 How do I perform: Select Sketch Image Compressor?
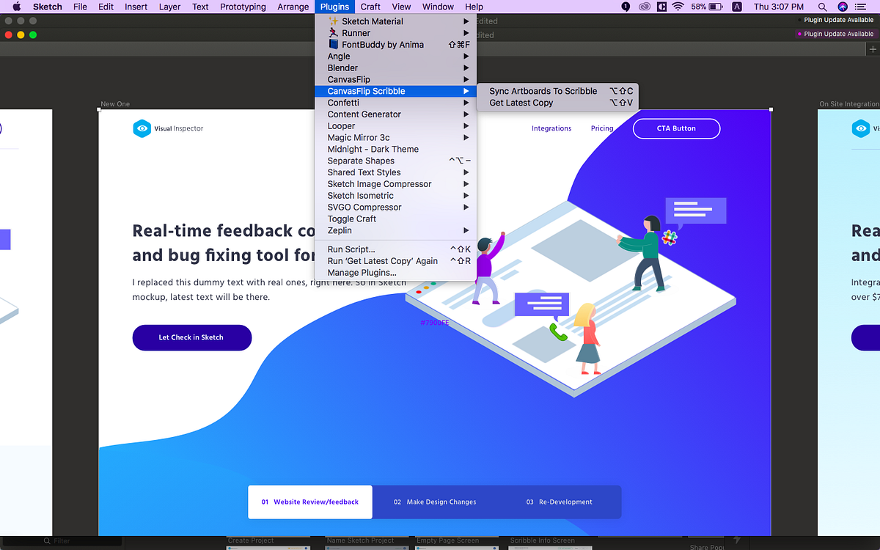coord(395,184)
